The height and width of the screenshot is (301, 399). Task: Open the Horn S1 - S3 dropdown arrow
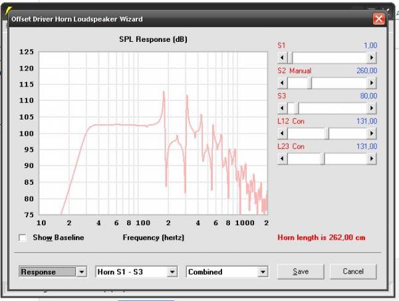pos(172,272)
